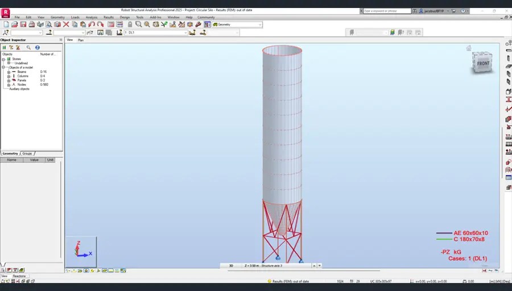Viewport: 512px width, 291px height.
Task: Click the C 180x70x8 section legend label
Action: [x=469, y=239]
